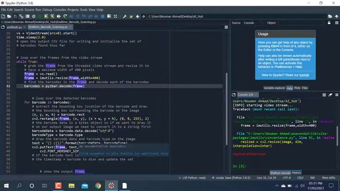The image size is (340, 191).
Task: Browse editor tabs icon left of untitled0.py
Action: [x=3, y=27]
